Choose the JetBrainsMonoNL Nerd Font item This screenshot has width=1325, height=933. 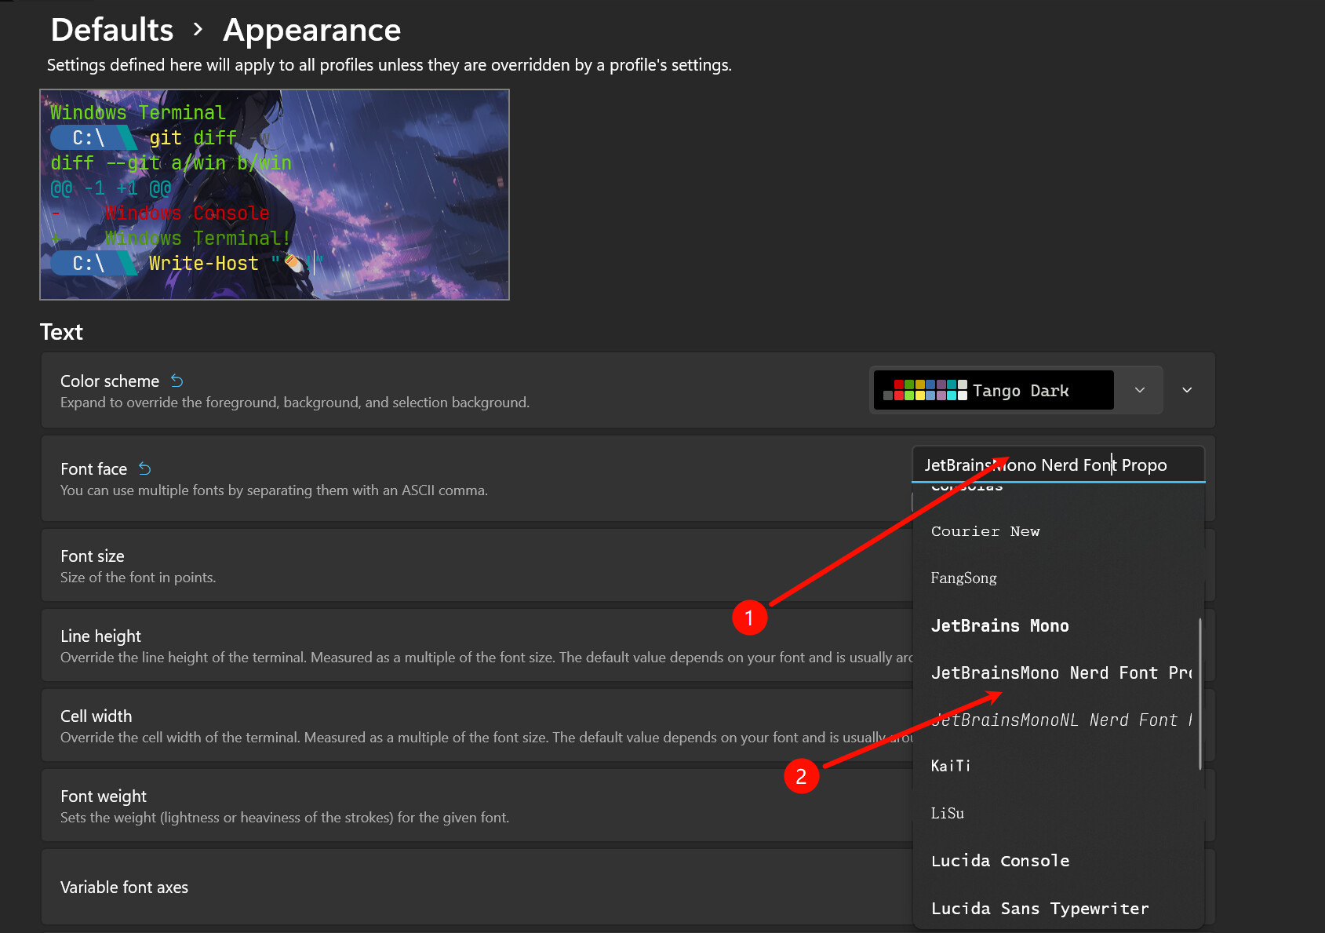(x=1057, y=720)
